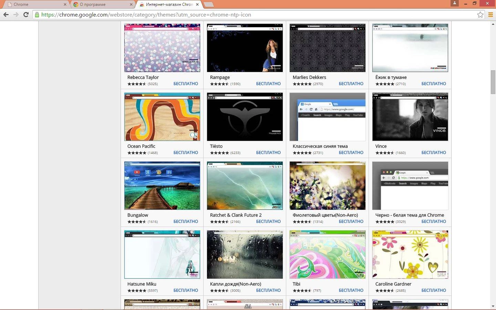496x310 pixels.
Task: Open the Tiësto theme thumbnail
Action: [245, 117]
